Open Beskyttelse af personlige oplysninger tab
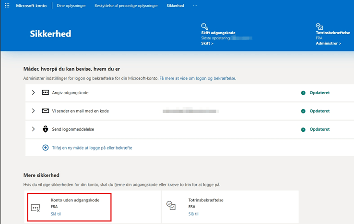The image size is (354, 224). (126, 6)
